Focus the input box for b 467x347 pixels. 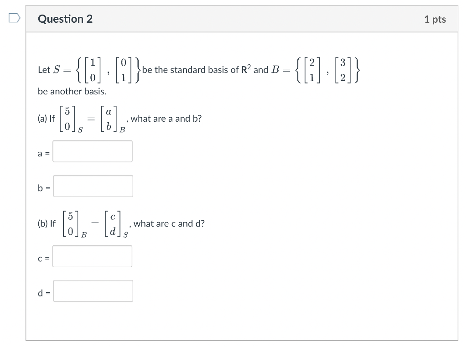click(x=93, y=186)
